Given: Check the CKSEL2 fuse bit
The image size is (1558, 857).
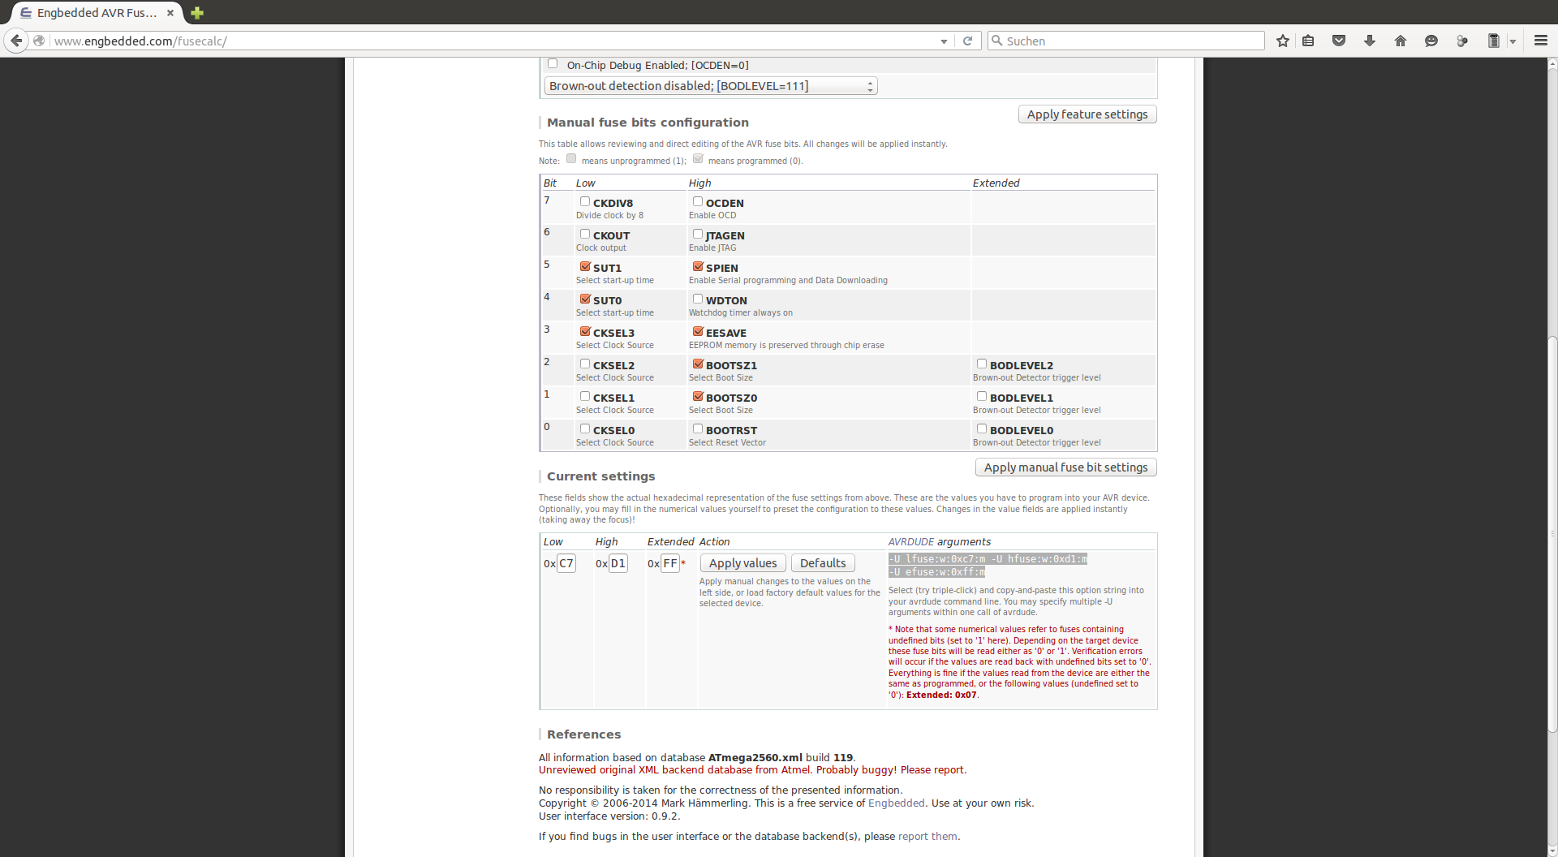Looking at the screenshot, I should [585, 364].
